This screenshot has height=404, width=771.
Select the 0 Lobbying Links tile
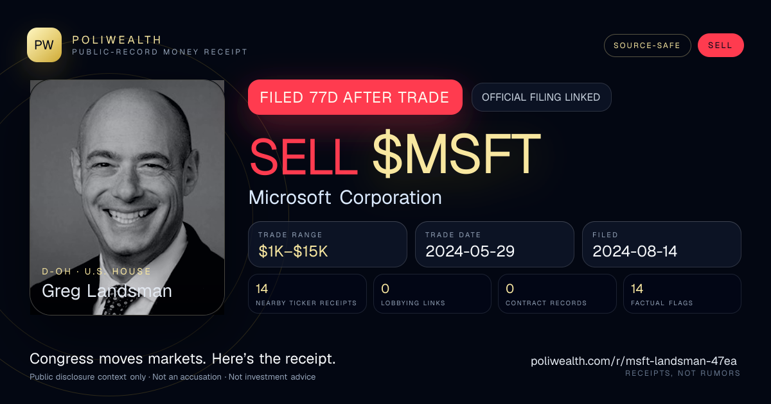pos(432,294)
